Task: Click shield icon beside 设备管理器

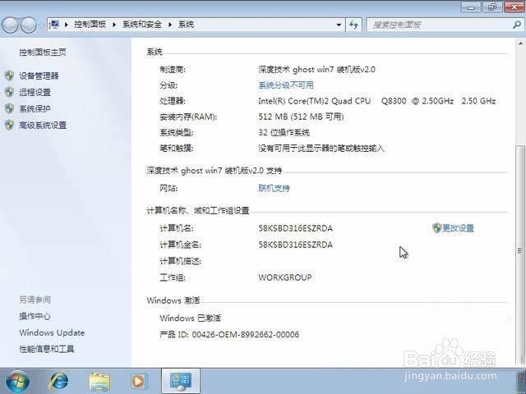Action: tap(9, 76)
